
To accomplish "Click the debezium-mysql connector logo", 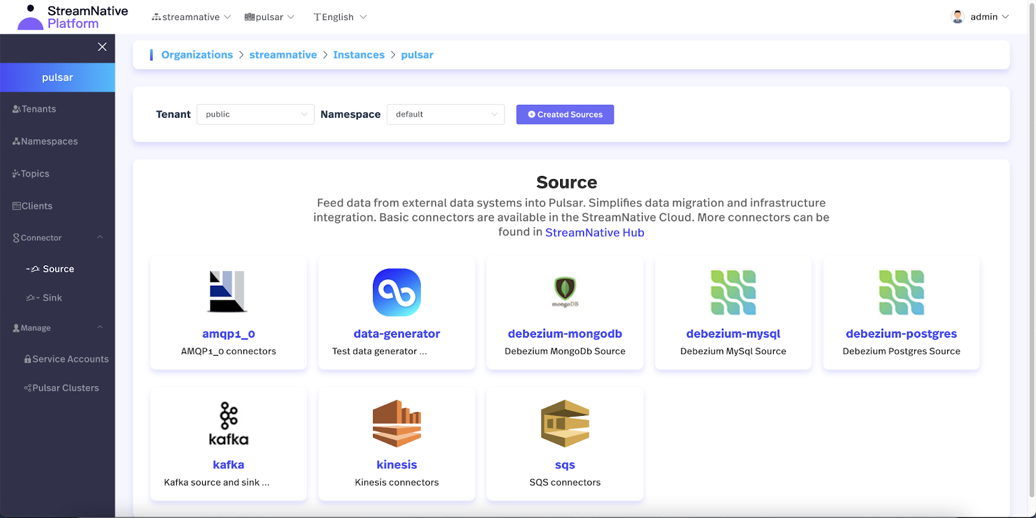I will tap(733, 292).
